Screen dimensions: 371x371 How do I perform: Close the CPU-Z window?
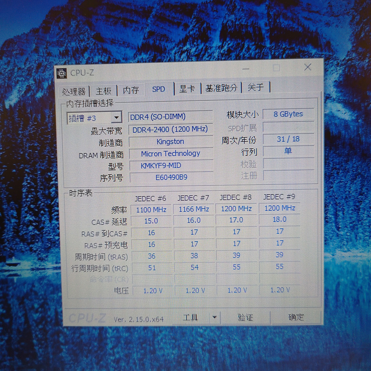click(x=308, y=67)
